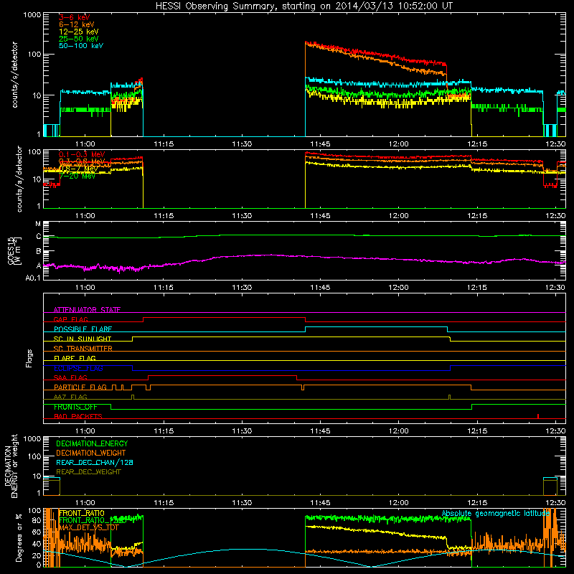Click the FRONT_RATIO legend label

point(82,513)
